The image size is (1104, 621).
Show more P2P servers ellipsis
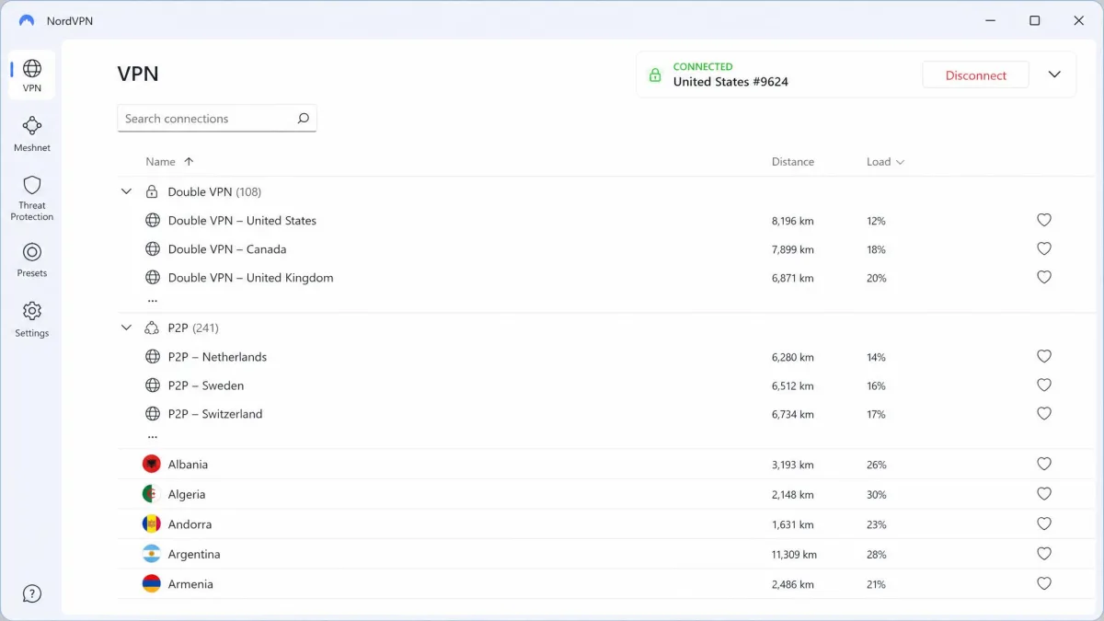(x=153, y=436)
